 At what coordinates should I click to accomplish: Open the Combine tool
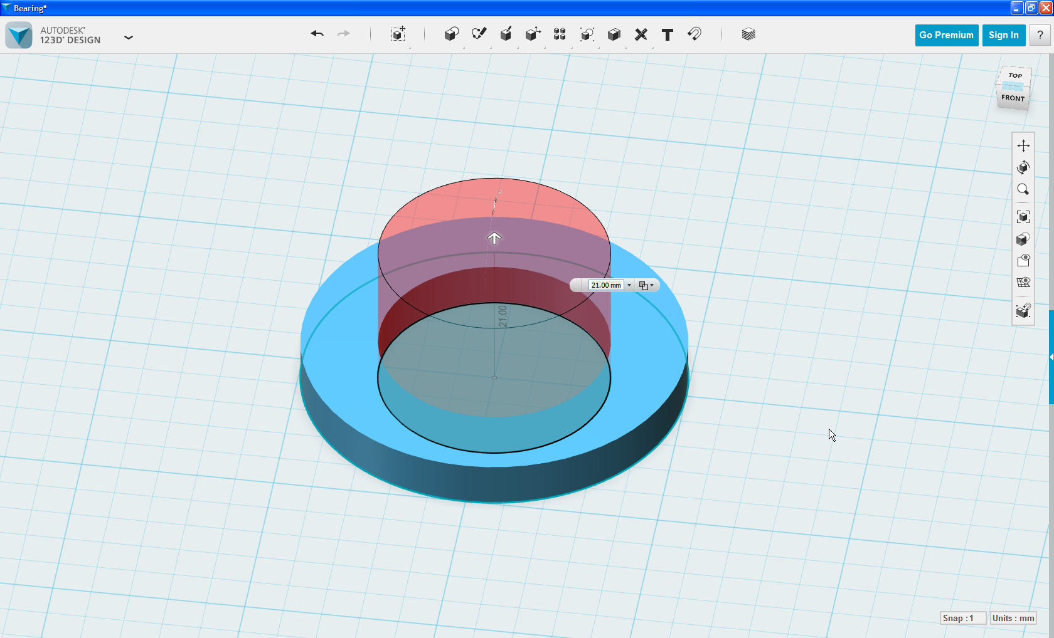click(x=614, y=34)
